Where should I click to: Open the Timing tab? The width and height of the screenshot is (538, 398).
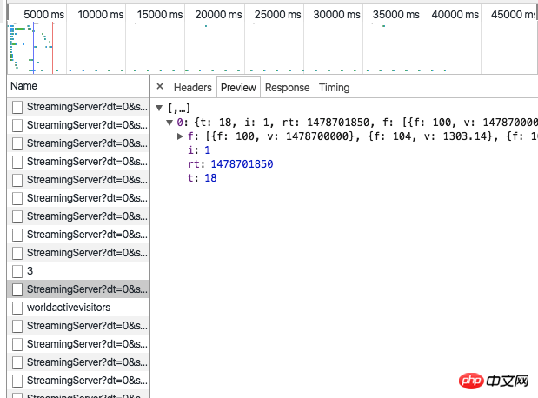(334, 87)
